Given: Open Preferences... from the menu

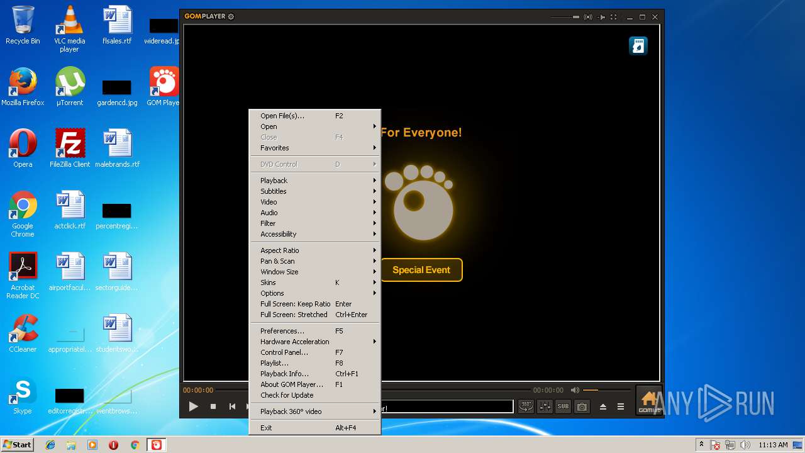Looking at the screenshot, I should (x=315, y=331).
